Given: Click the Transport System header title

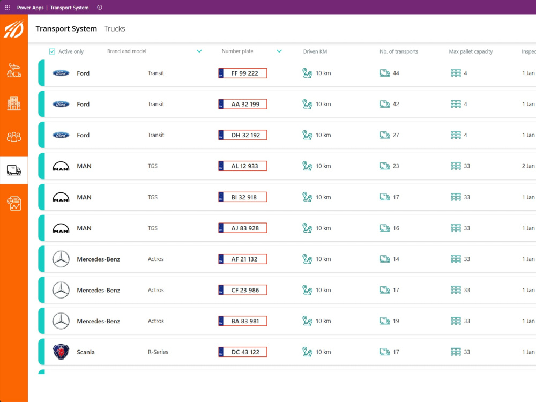Looking at the screenshot, I should (x=66, y=29).
